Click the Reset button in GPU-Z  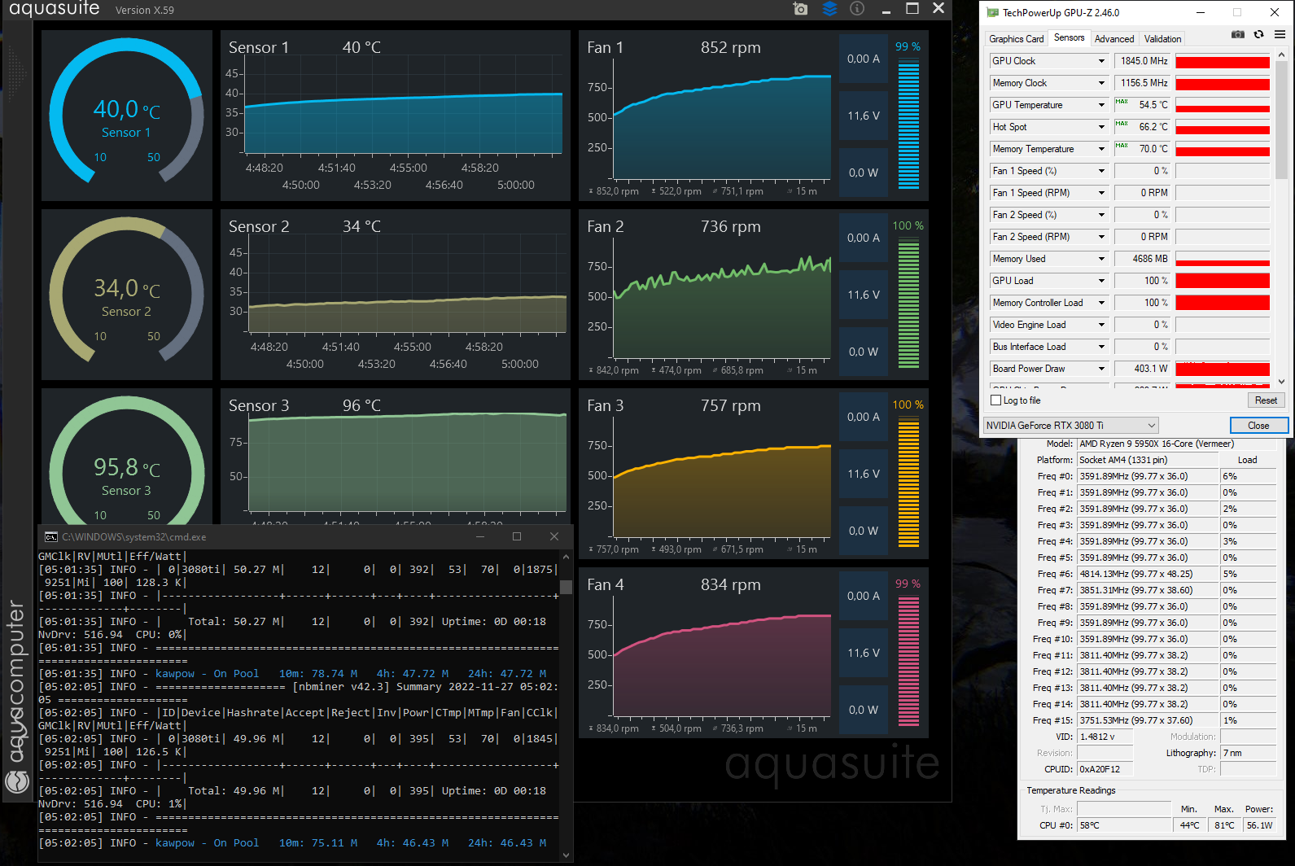coord(1266,400)
